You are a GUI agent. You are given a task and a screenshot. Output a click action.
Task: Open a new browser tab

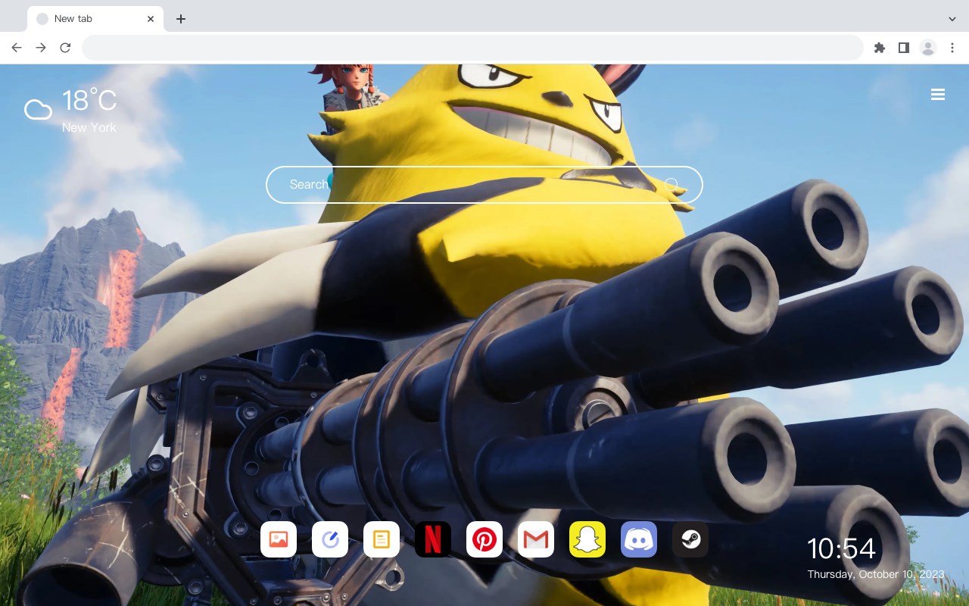(180, 19)
